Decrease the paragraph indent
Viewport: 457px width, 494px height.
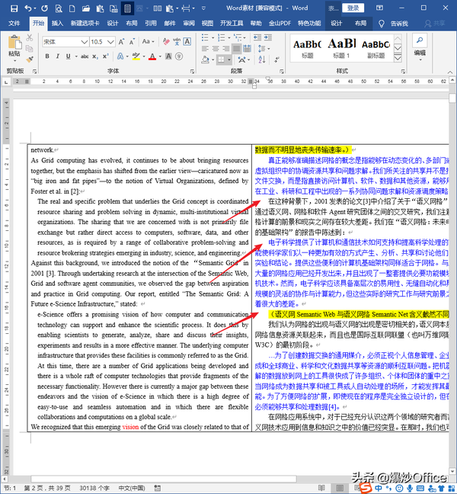pos(257,38)
